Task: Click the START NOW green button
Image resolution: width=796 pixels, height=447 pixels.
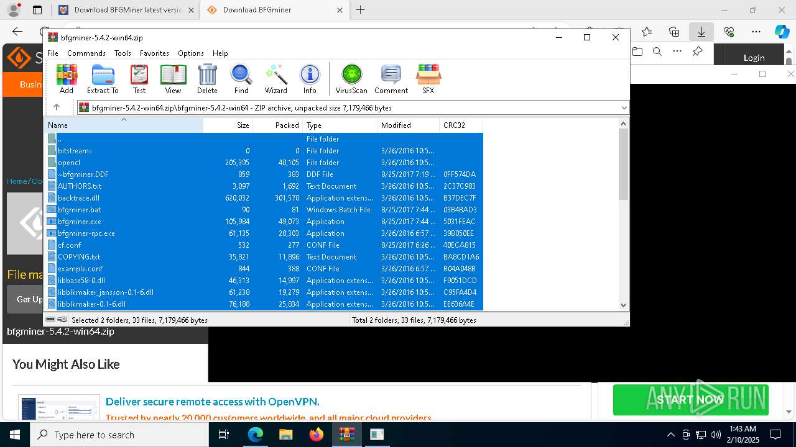Action: pos(690,400)
